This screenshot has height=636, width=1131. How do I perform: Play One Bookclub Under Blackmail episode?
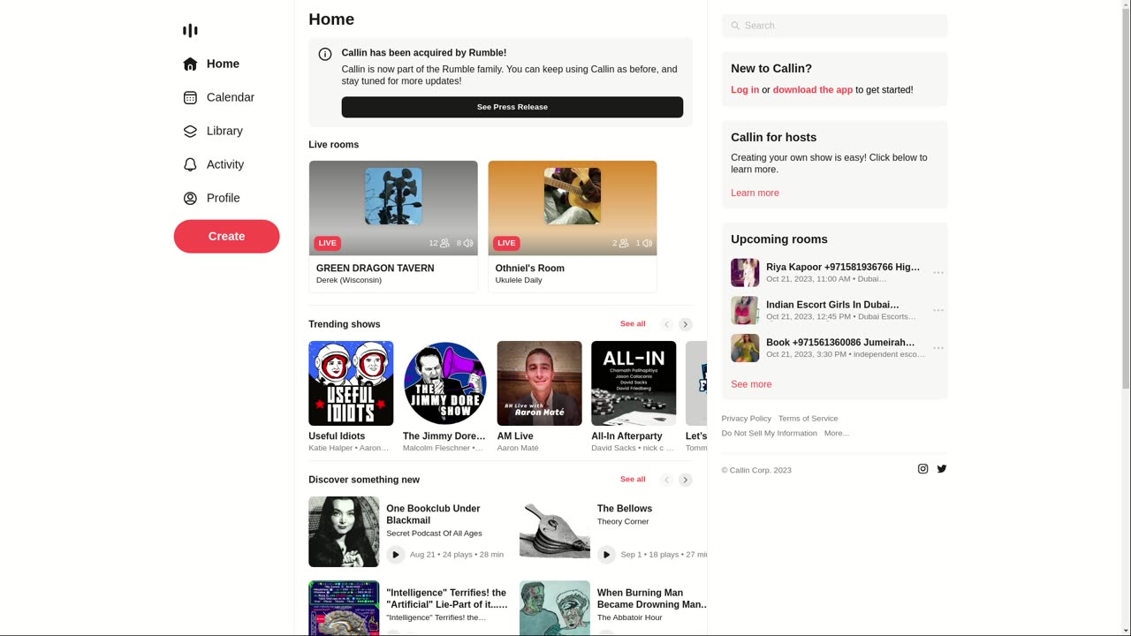click(396, 555)
